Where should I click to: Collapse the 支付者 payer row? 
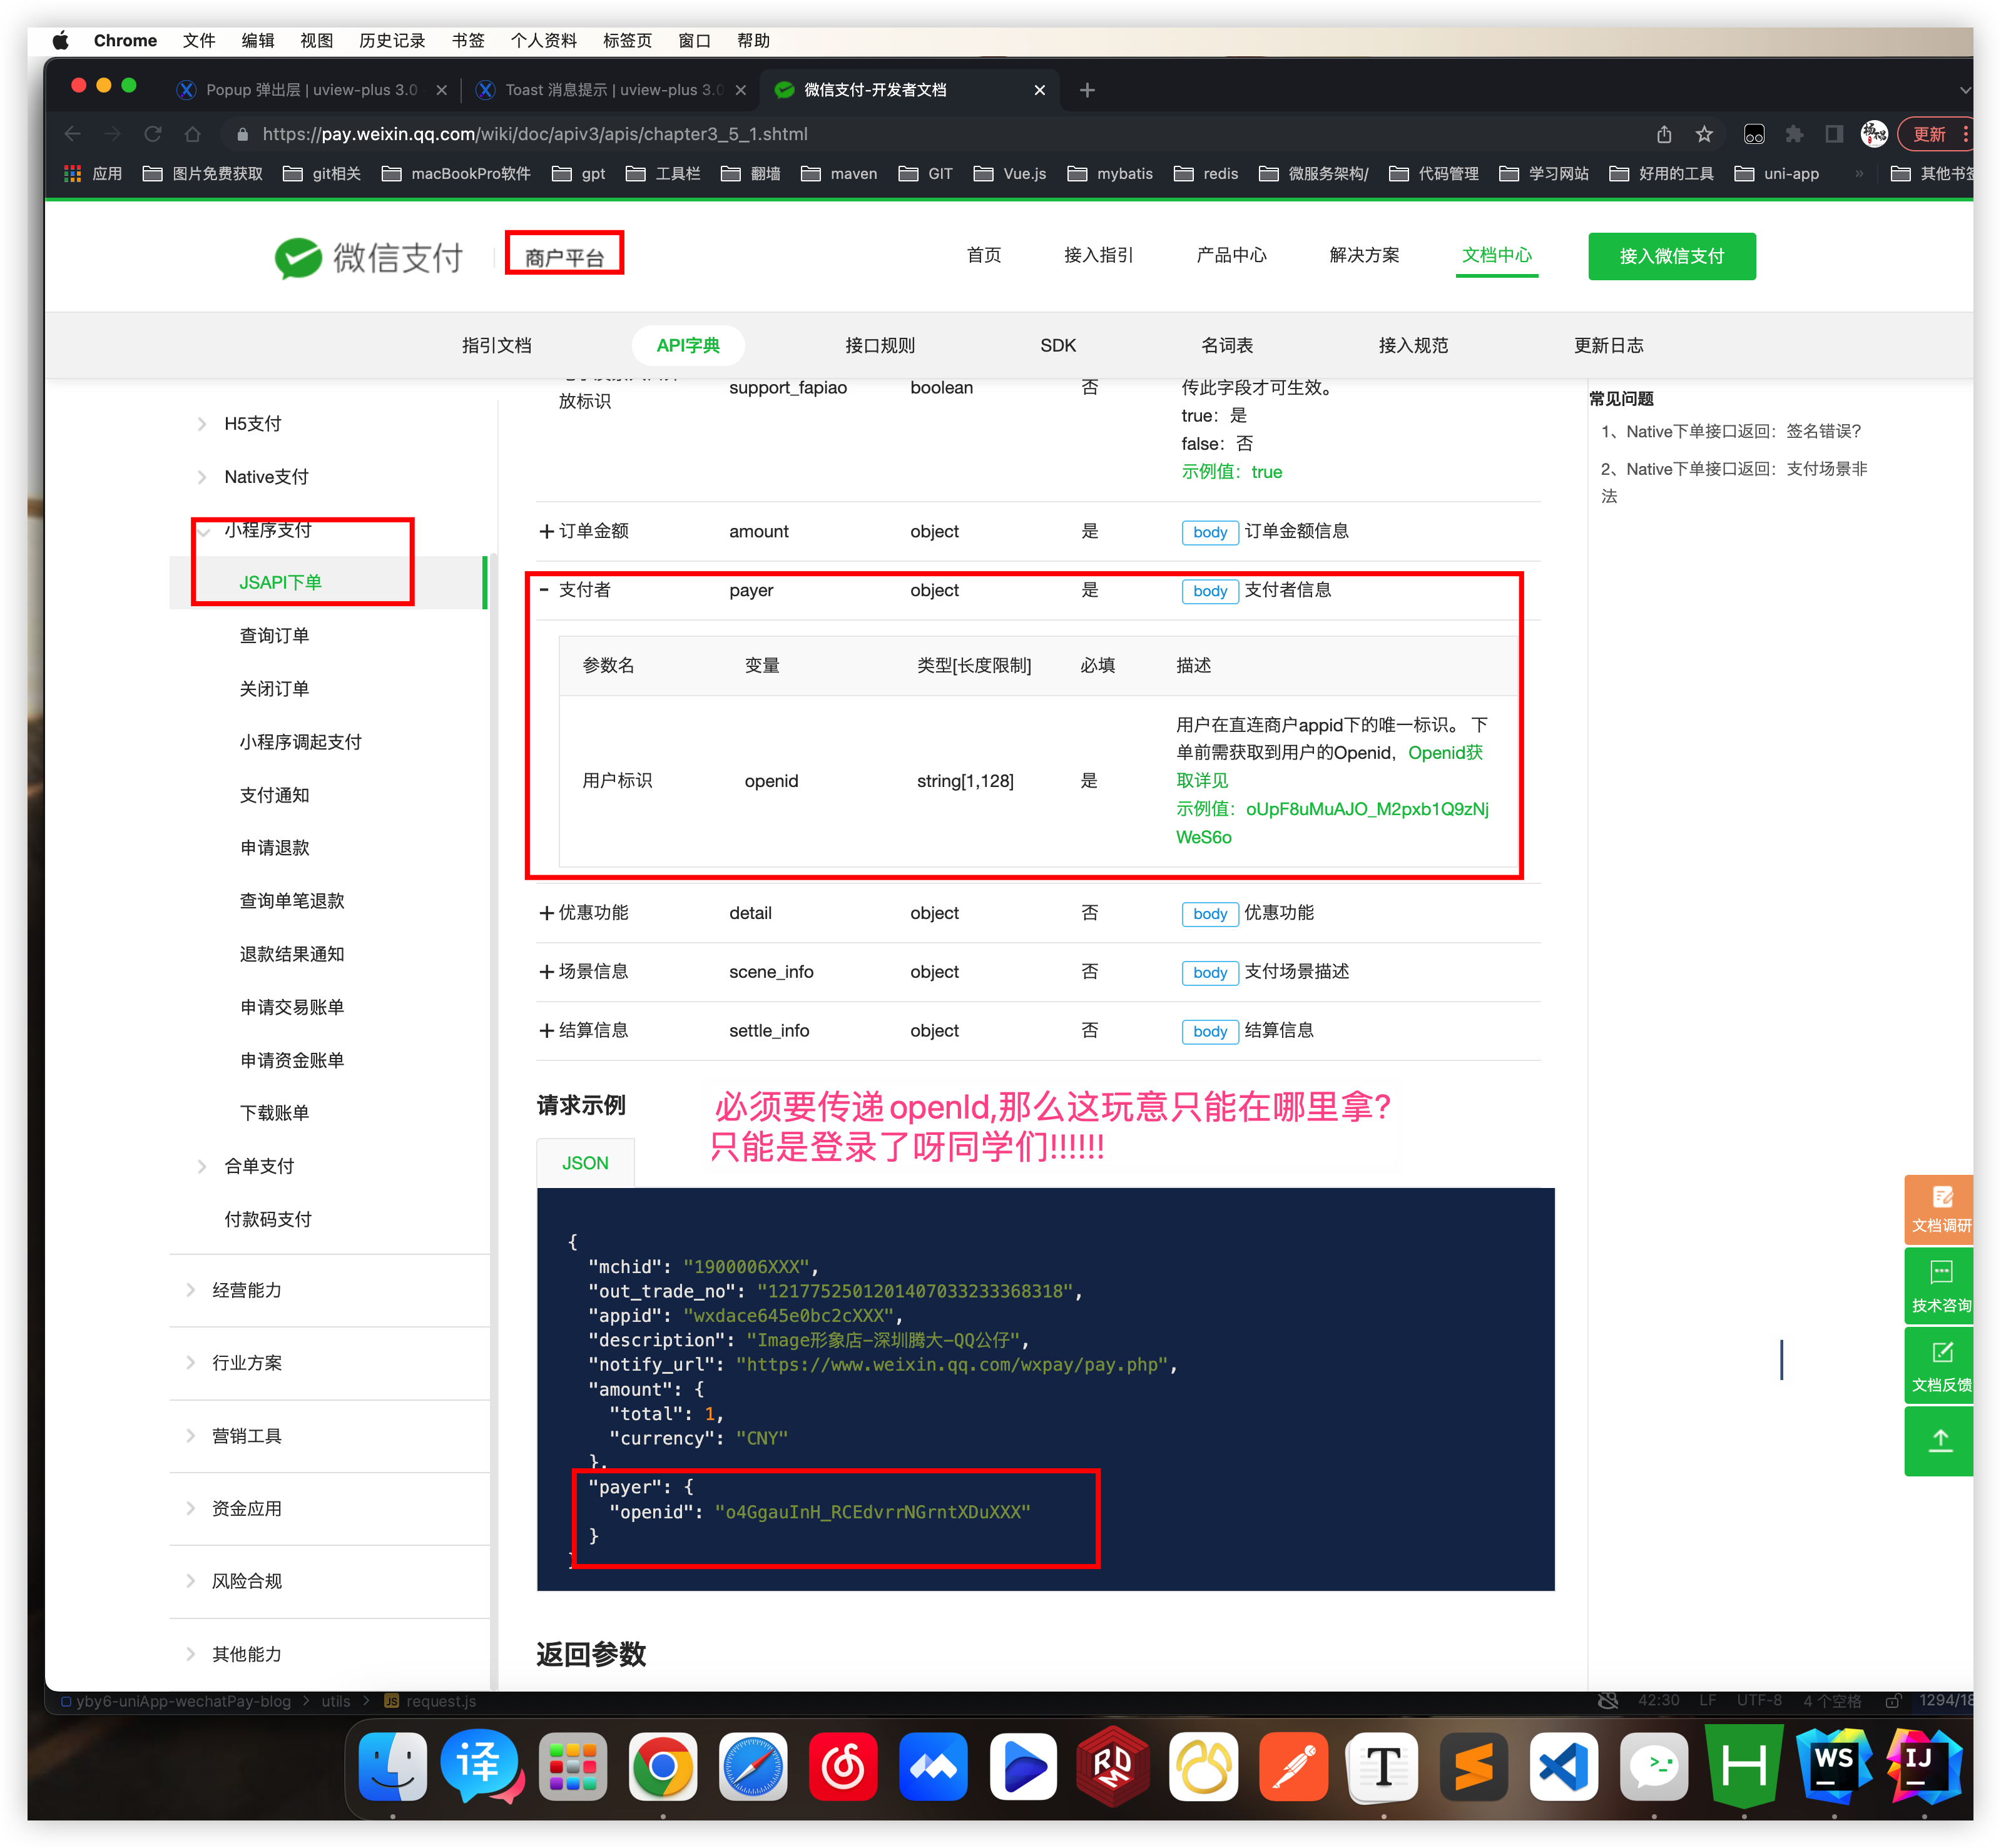(x=544, y=590)
